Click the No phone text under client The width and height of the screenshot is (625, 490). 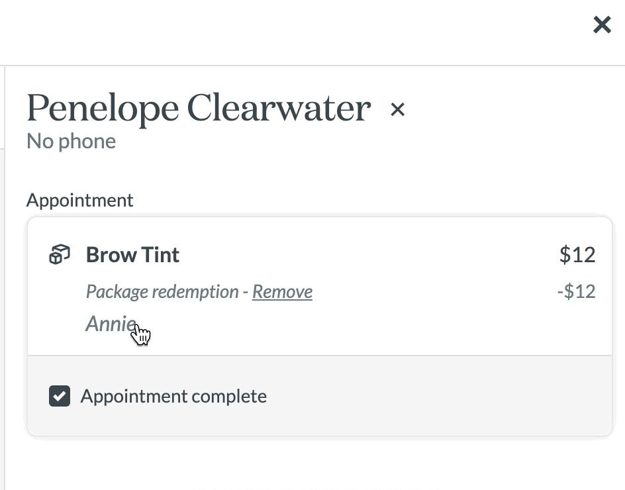71,141
